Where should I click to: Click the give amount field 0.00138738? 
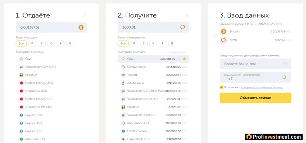(51, 27)
